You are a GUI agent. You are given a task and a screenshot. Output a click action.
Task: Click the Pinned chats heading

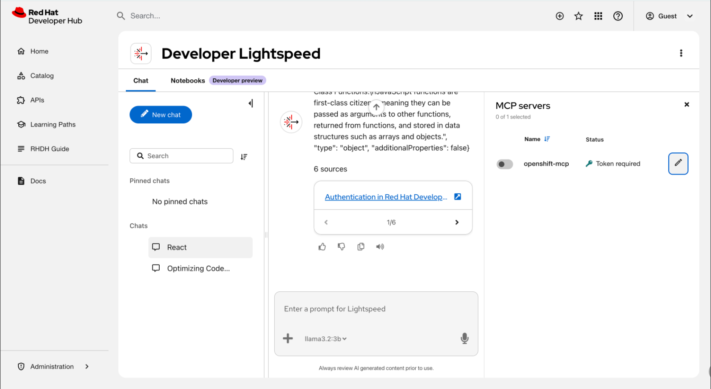click(149, 180)
